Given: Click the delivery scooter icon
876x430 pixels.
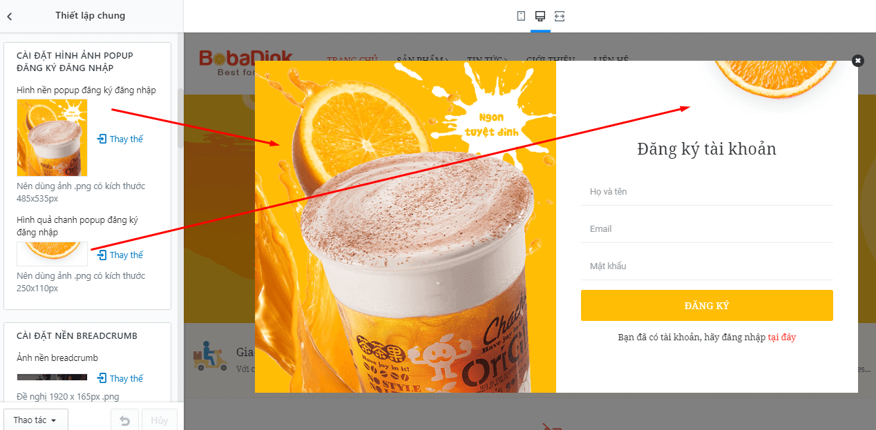Looking at the screenshot, I should 211,355.
